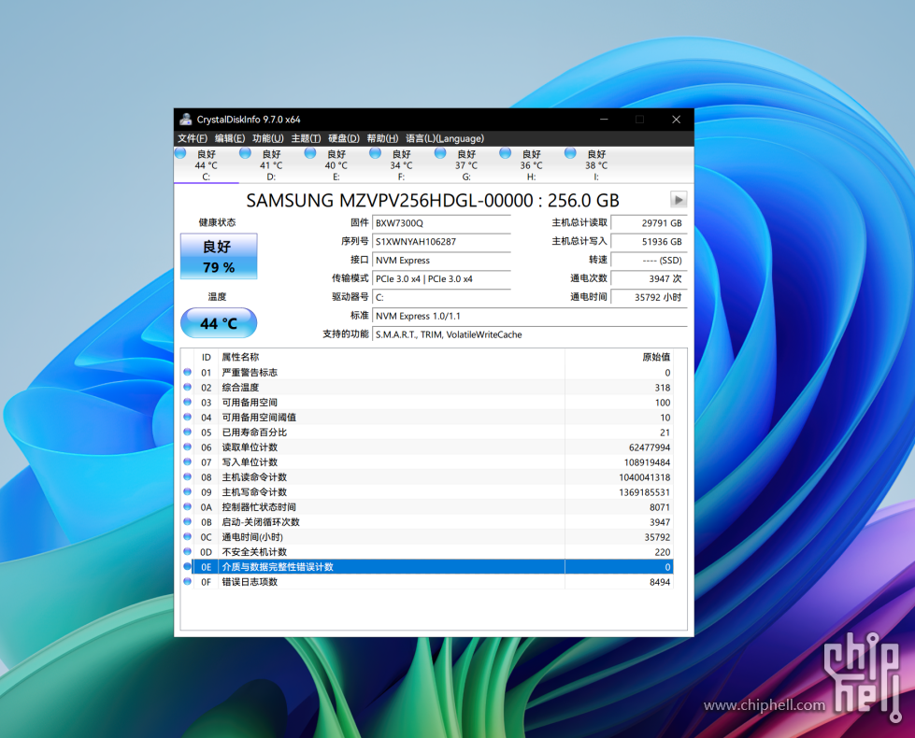Click status dot for attribute 0E
This screenshot has width=915, height=738.
pos(187,566)
